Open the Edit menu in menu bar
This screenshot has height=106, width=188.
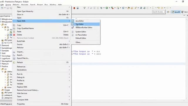click(2, 5)
